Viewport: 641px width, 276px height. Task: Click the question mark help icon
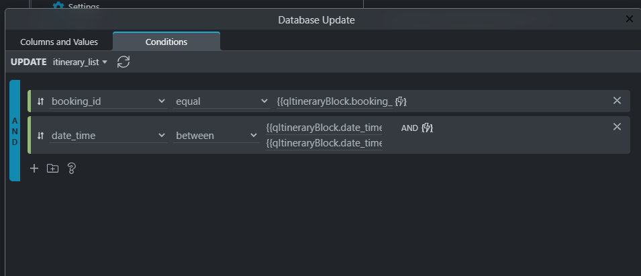(72, 168)
